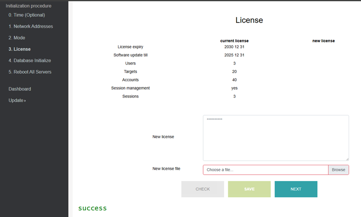Screen dimensions: 361x217
Task: Click the green success status message
Action: [x=93, y=208]
